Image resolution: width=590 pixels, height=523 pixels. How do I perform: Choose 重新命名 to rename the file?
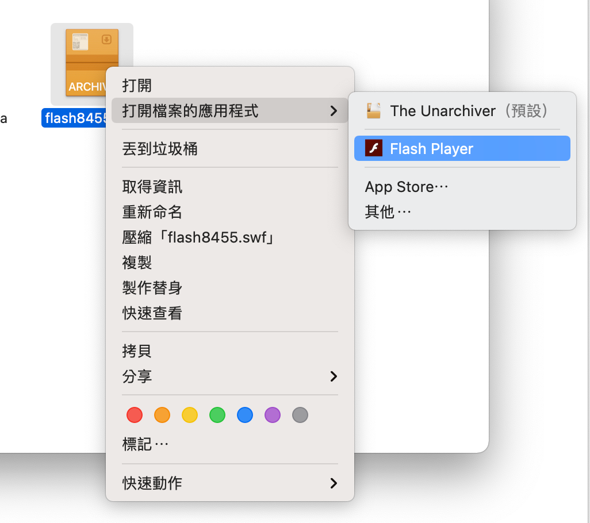(230, 211)
